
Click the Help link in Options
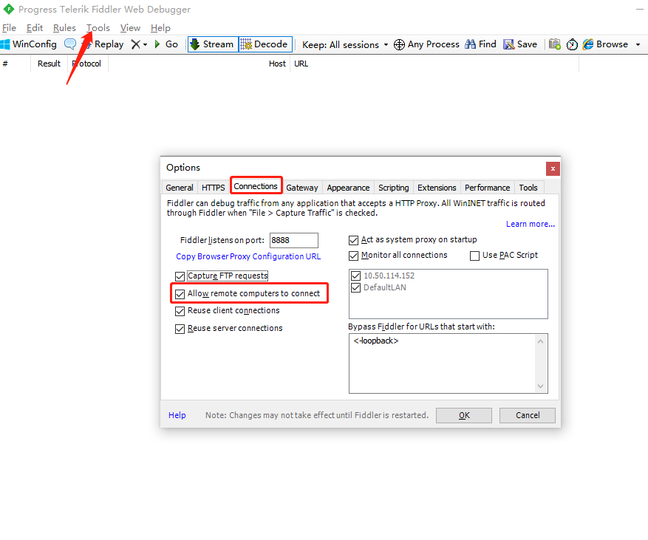coord(177,415)
